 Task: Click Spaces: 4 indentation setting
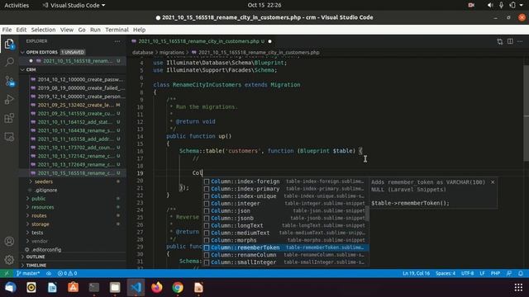(446, 273)
